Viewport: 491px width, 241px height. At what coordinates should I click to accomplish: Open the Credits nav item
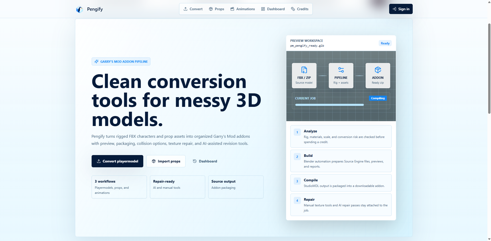pyautogui.click(x=300, y=9)
